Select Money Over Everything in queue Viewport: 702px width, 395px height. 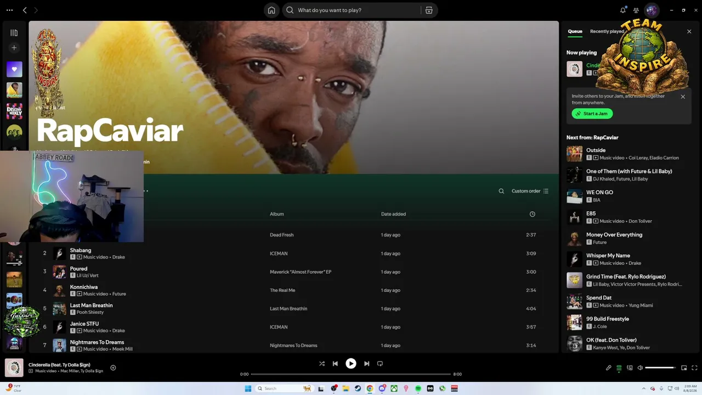(614, 234)
